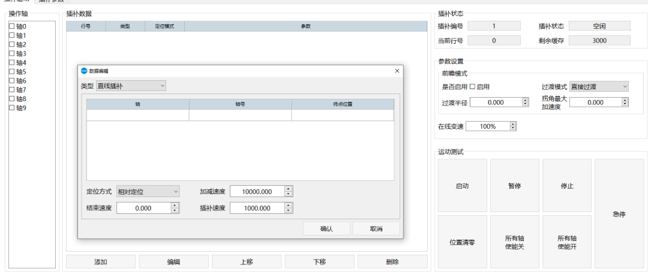Click the 暂停 button
This screenshot has width=648, height=272.
pyautogui.click(x=514, y=186)
